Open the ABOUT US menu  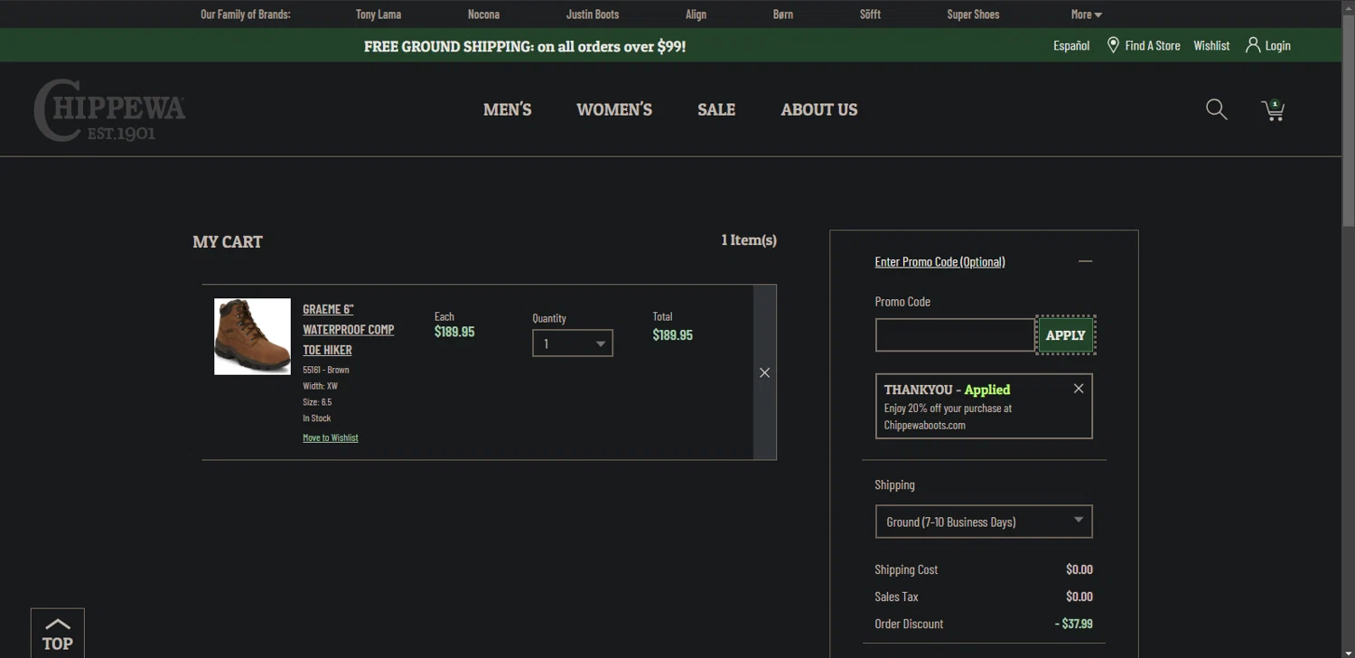click(x=819, y=109)
